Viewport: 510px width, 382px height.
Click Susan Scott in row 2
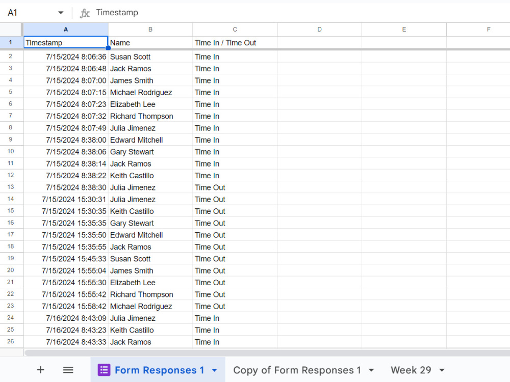(150, 57)
